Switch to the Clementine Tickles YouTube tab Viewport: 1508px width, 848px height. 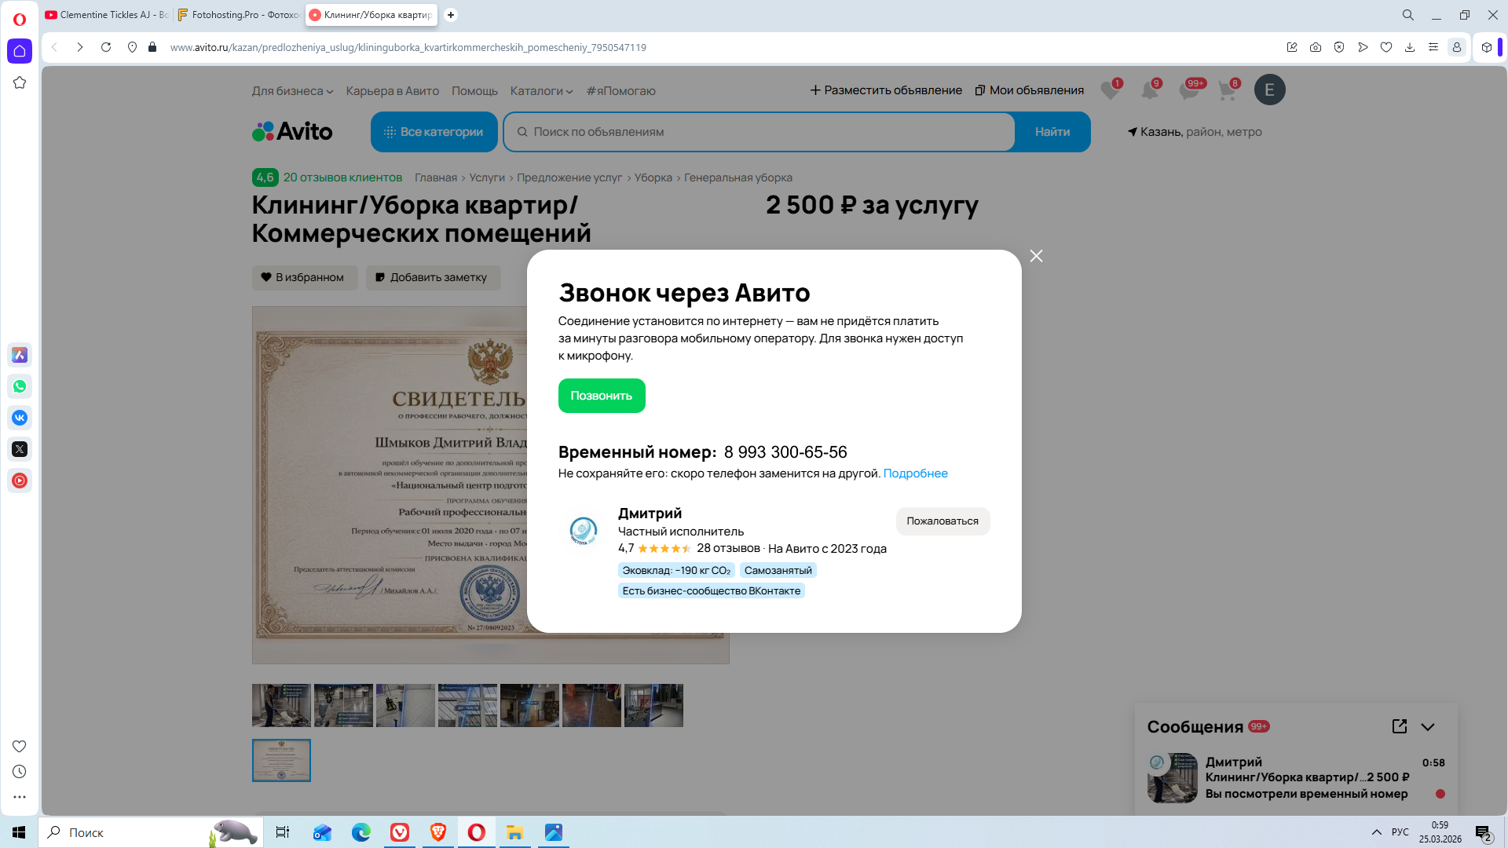click(107, 15)
